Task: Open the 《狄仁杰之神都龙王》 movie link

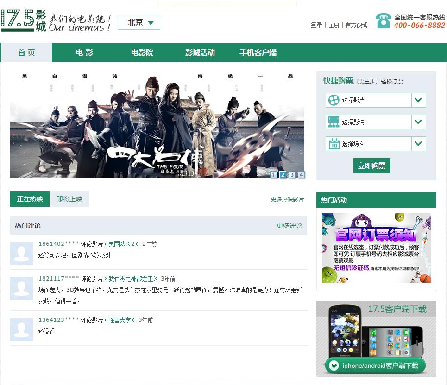Action: tap(131, 279)
